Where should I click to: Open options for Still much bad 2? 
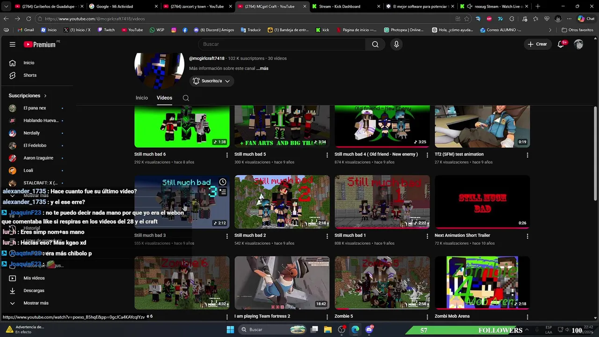tap(327, 236)
